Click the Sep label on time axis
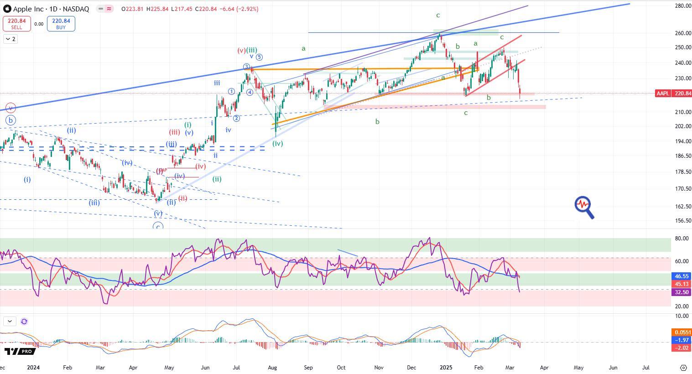Image resolution: width=692 pixels, height=374 pixels. click(308, 367)
